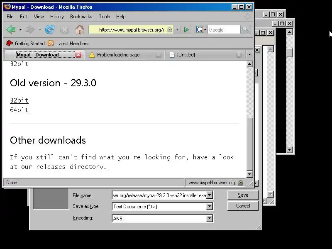Open the search engine chooser dropdown
332x249 pixels.
click(x=205, y=29)
